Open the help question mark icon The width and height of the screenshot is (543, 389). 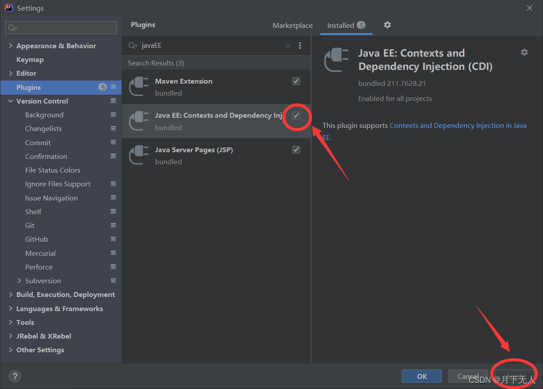pos(15,376)
